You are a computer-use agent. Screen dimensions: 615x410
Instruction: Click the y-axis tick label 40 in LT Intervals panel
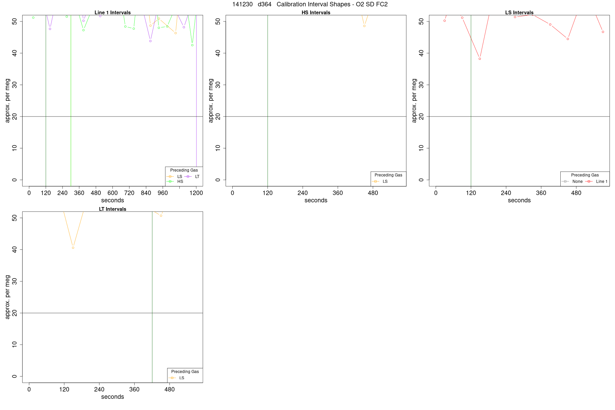[14, 249]
